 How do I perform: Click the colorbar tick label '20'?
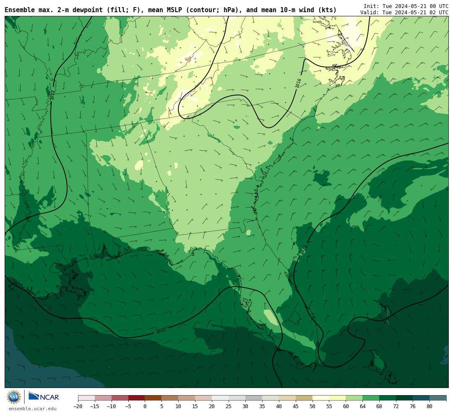point(212,406)
